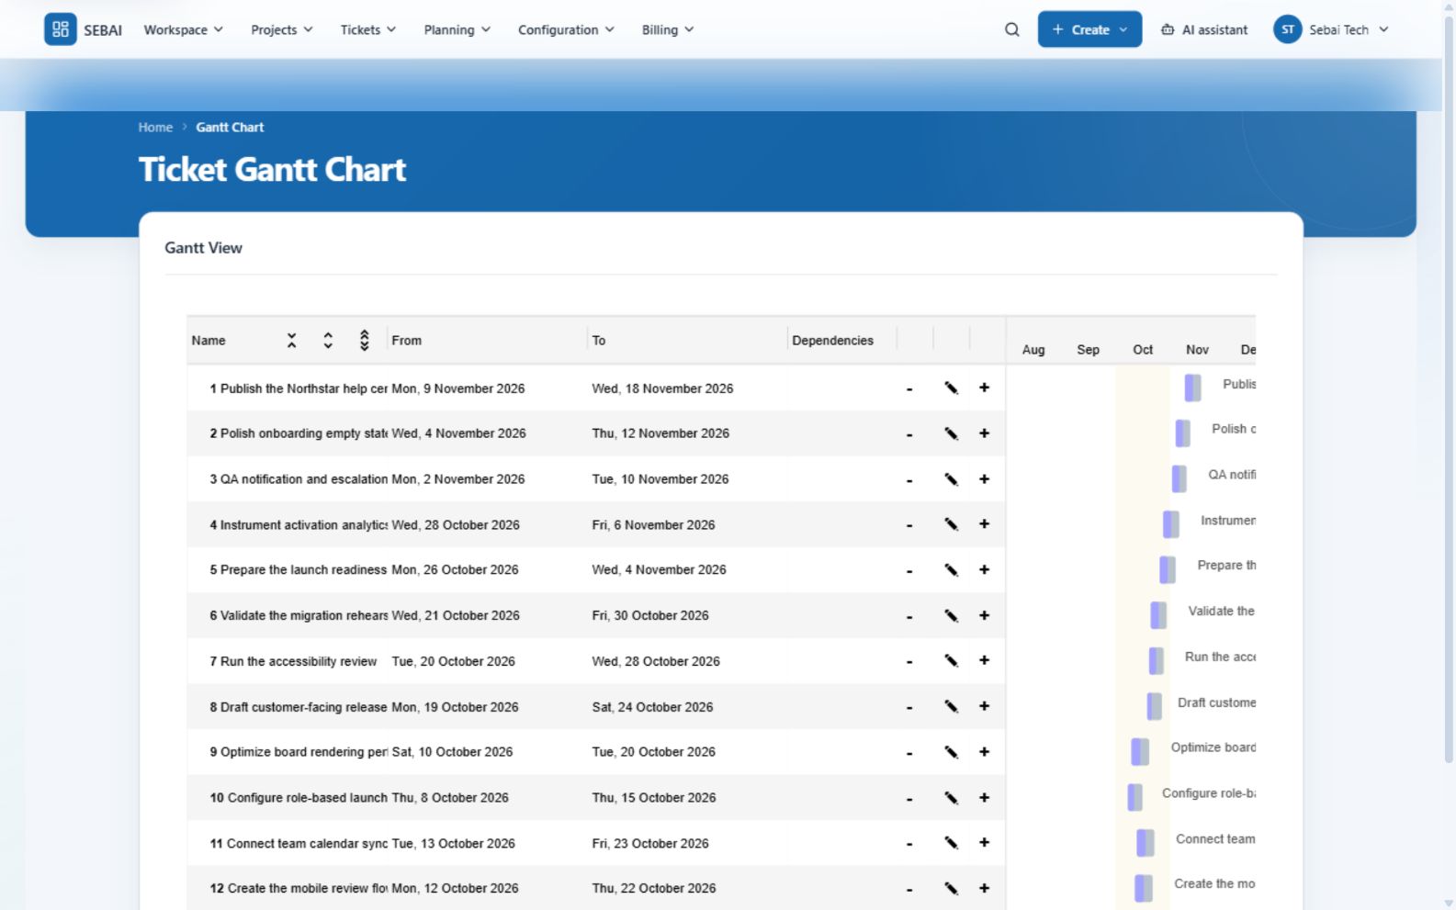
Task: Click the Instrument activation Gantt bar
Action: point(1171,524)
